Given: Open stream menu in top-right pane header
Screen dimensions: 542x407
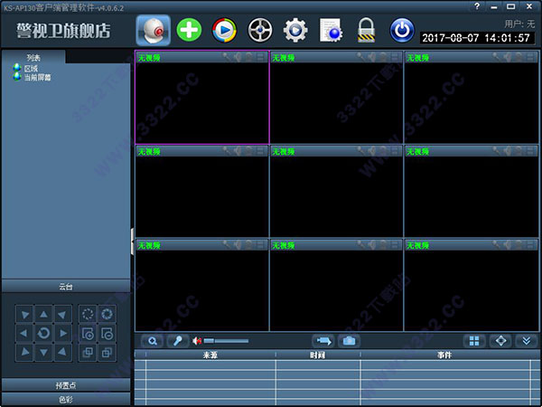Looking at the screenshot, I should pyautogui.click(x=529, y=57).
